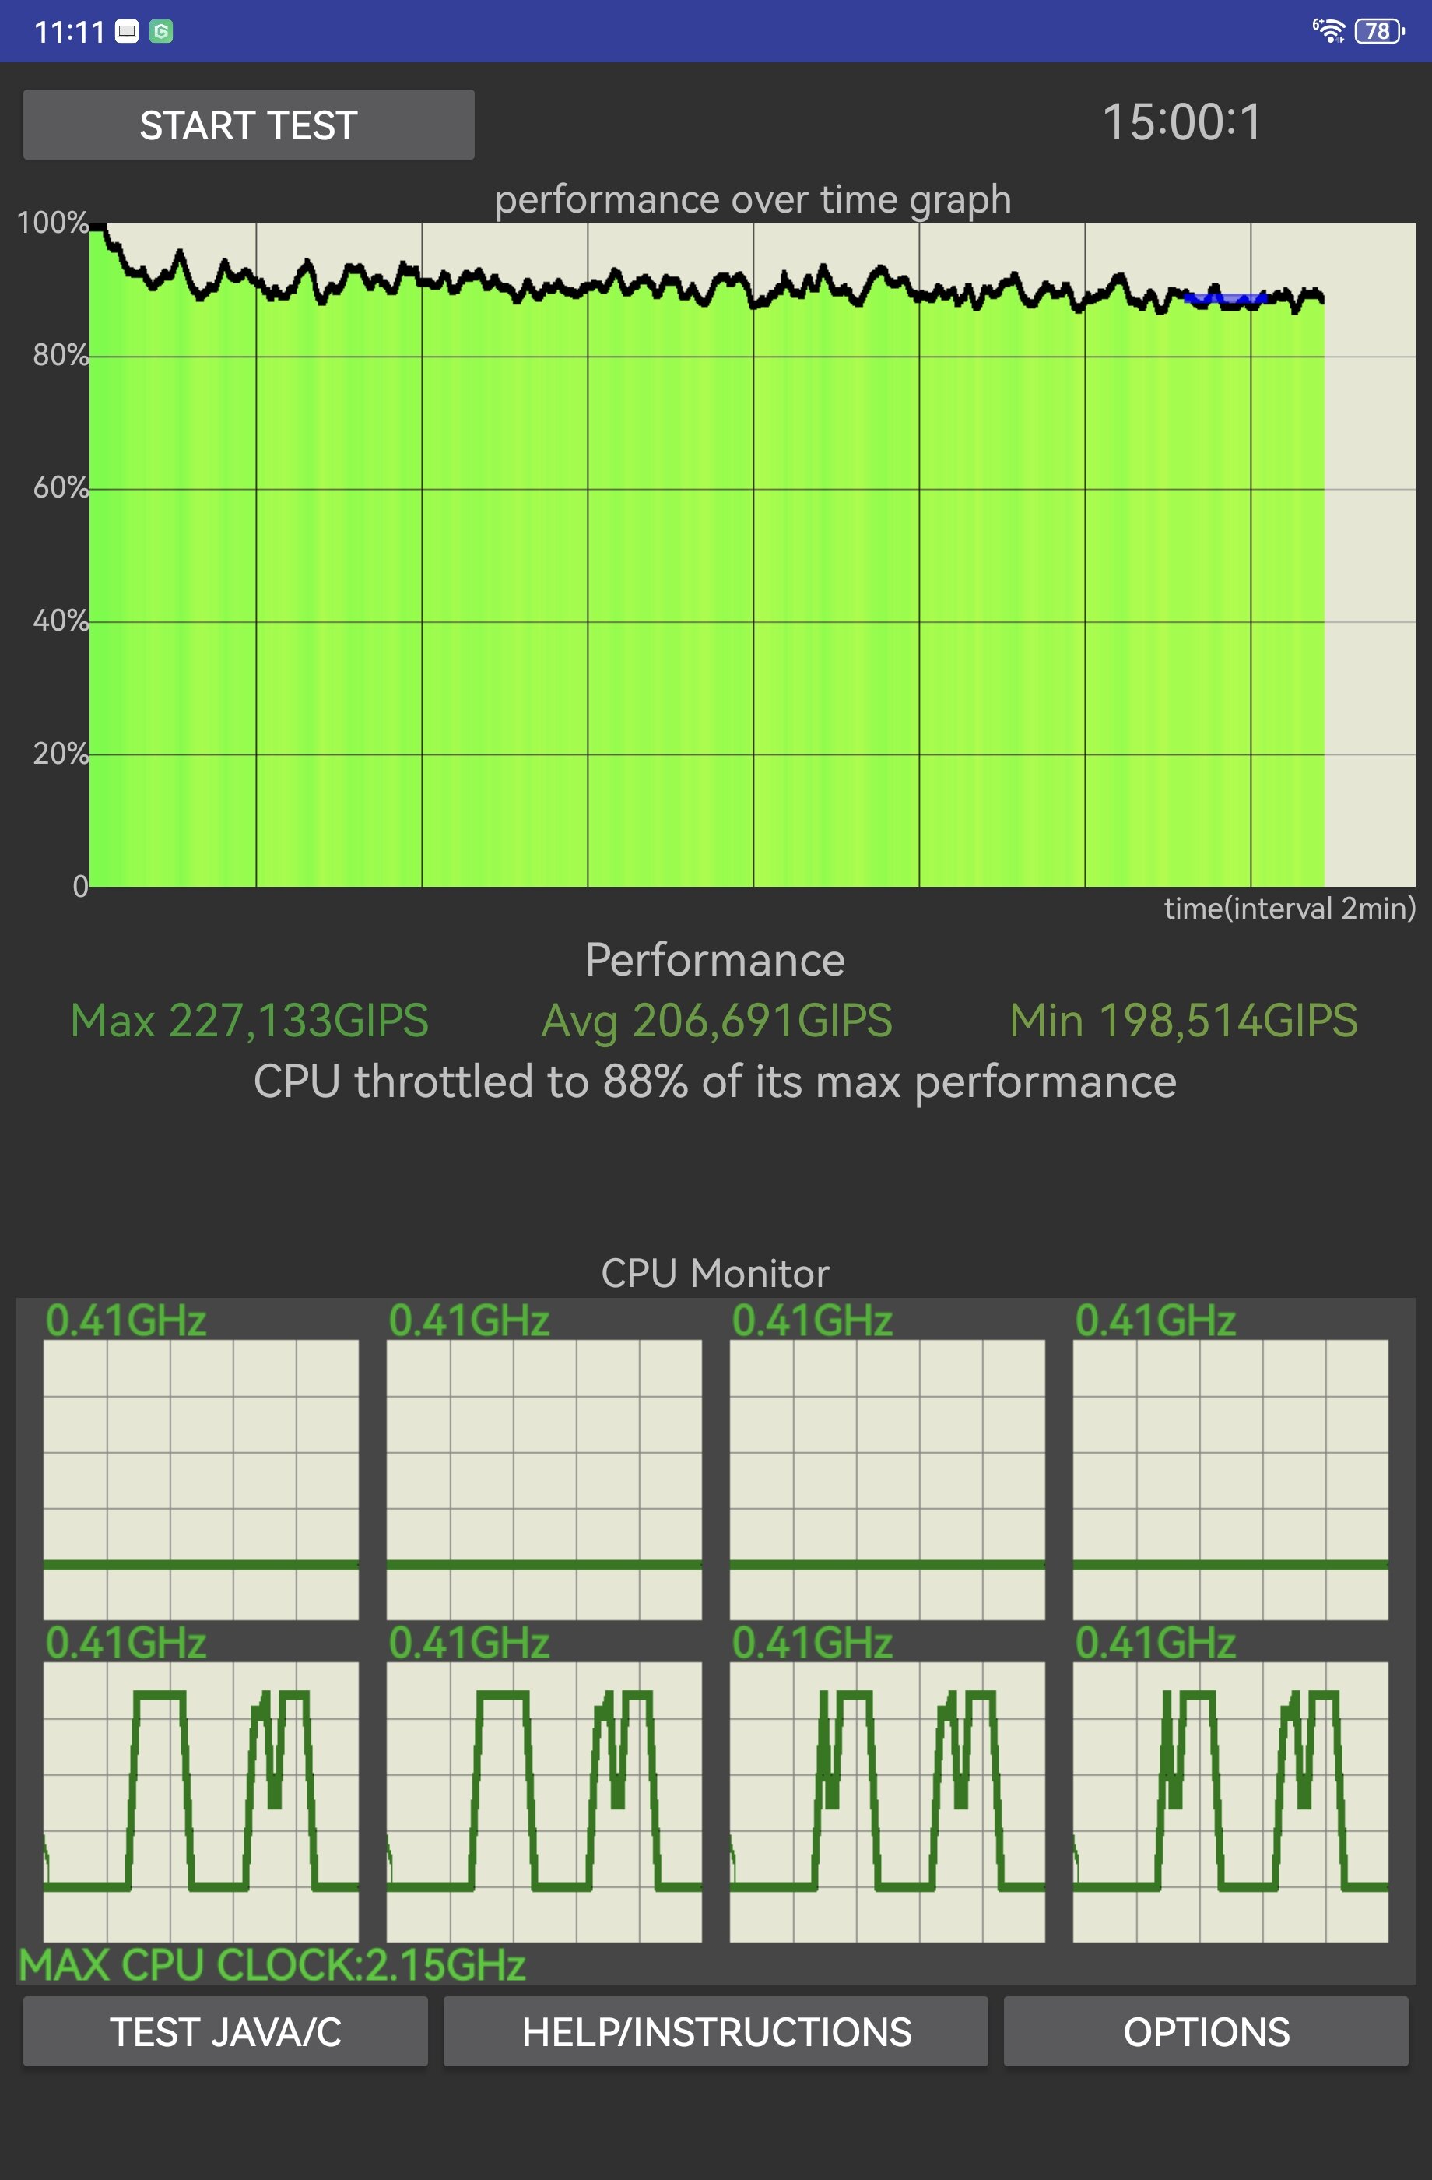Tap fourth core graph in top row
Image resolution: width=1432 pixels, height=2180 pixels.
[1230, 1479]
